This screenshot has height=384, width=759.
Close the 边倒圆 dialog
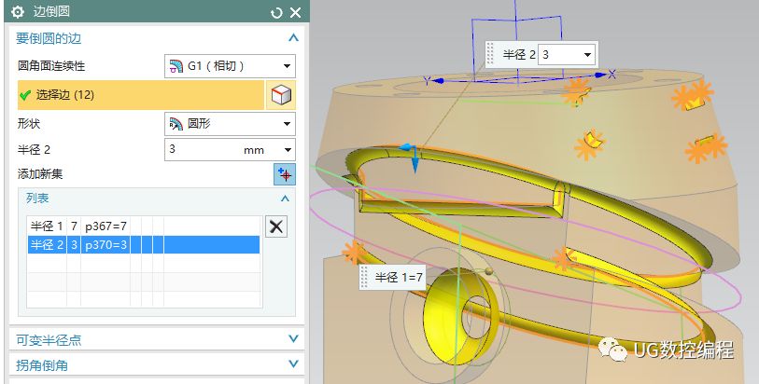tap(295, 12)
